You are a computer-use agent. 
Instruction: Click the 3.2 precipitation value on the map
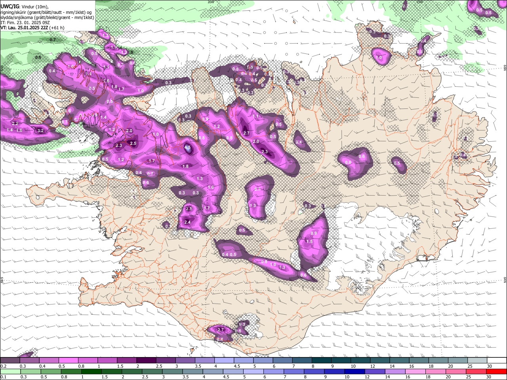coord(40,130)
